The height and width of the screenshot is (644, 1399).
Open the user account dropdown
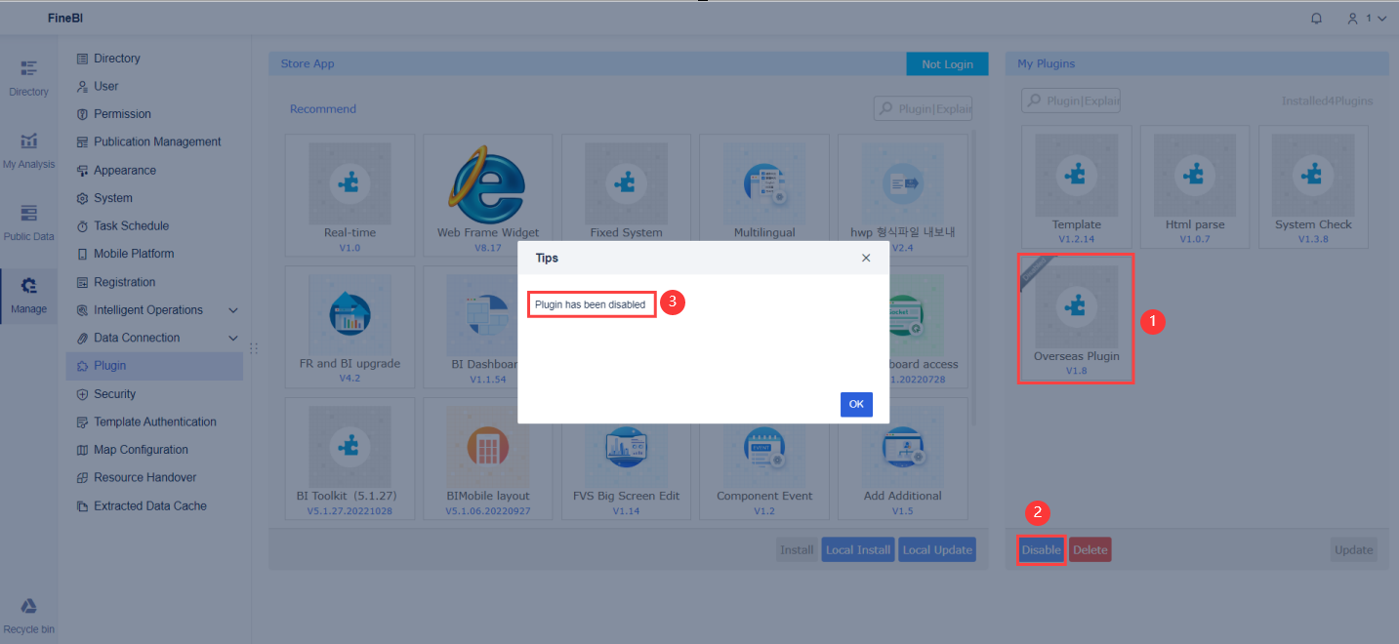click(1366, 19)
